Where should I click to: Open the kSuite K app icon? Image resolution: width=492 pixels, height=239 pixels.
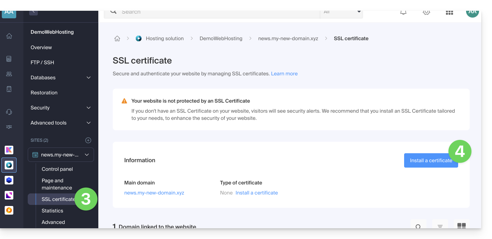(x=9, y=150)
